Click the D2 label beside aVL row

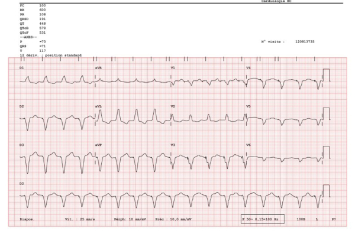tap(21, 106)
